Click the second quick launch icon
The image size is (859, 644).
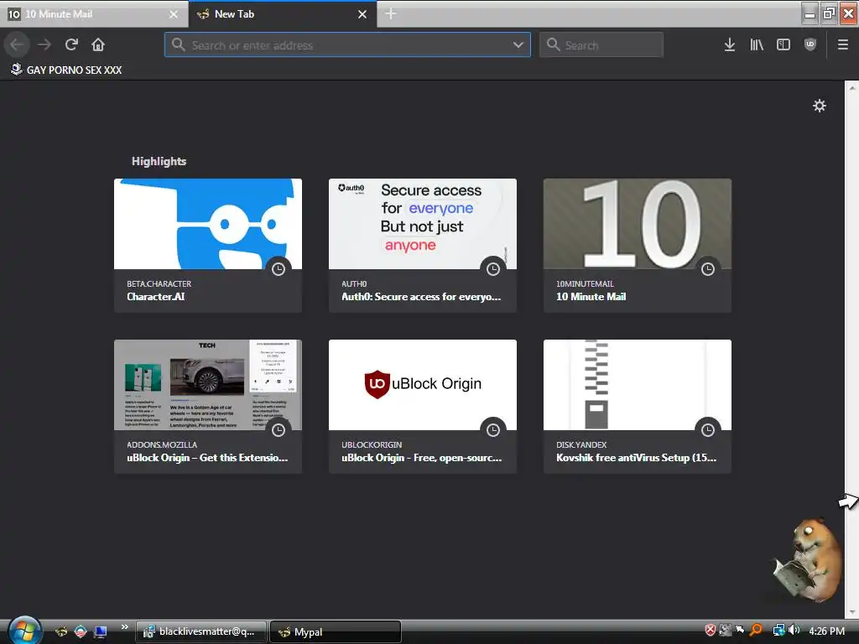coord(81,631)
